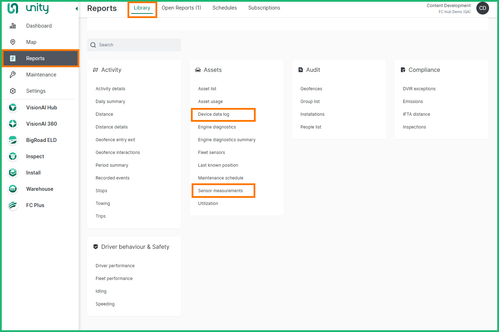
Task: Select the Maintenance wrench icon
Action: tap(13, 75)
